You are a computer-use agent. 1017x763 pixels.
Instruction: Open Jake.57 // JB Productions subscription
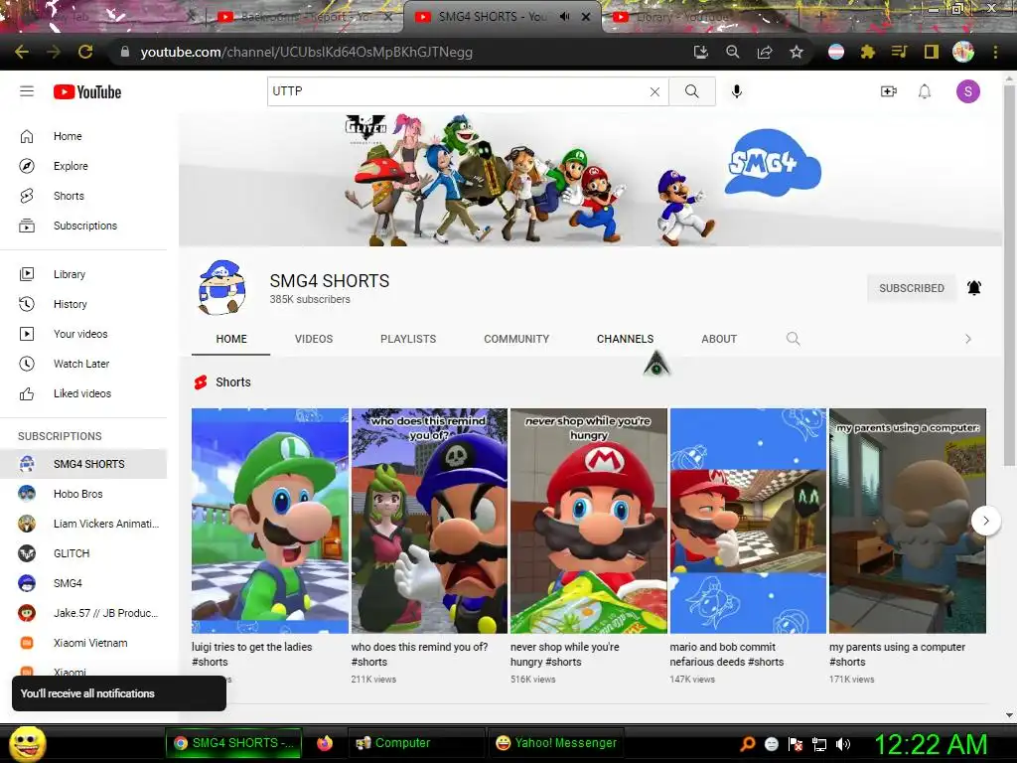(x=83, y=613)
